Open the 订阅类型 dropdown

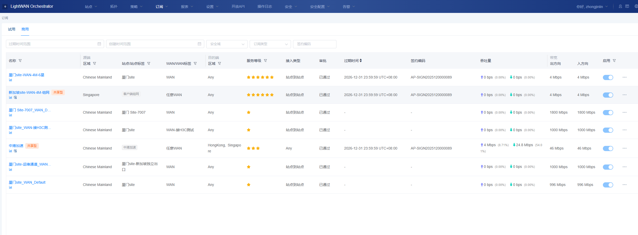click(x=270, y=44)
